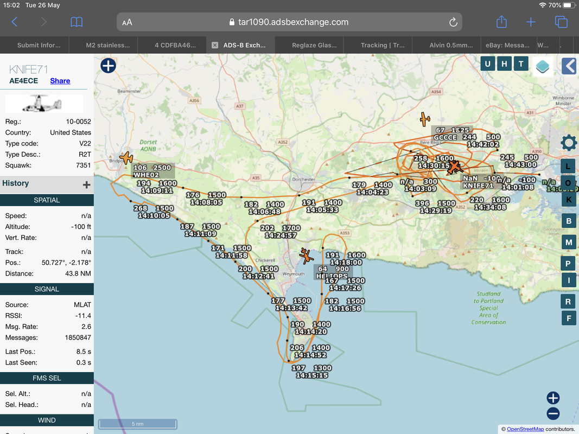Toggle the F map option button

(x=568, y=318)
